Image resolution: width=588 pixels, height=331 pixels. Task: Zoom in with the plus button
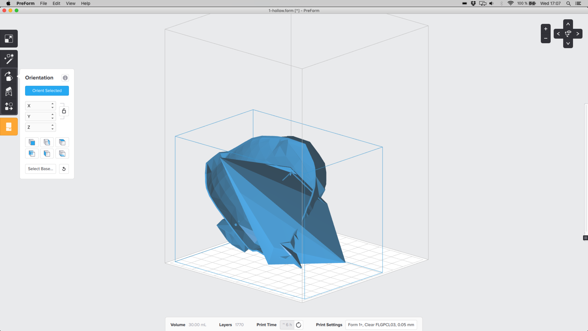click(546, 29)
